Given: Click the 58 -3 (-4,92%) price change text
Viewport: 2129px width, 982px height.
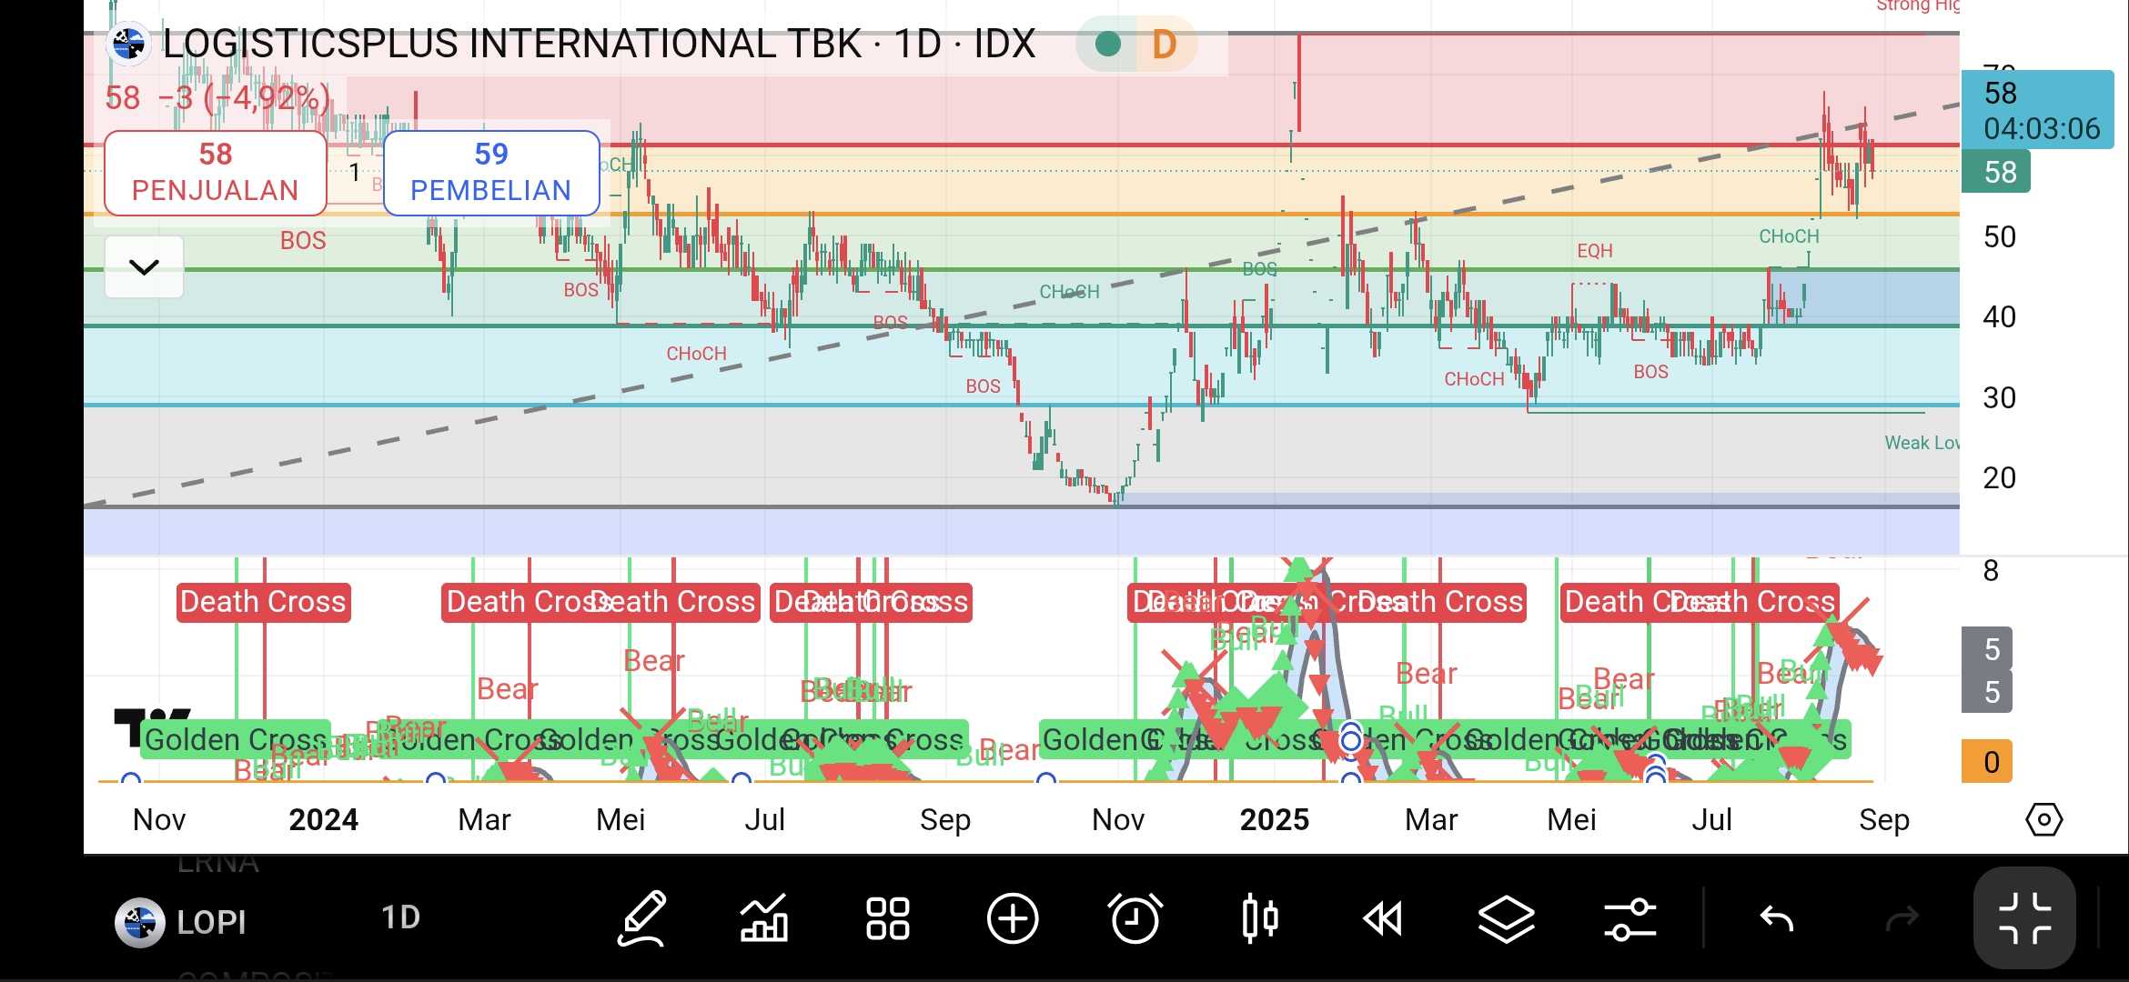Looking at the screenshot, I should click(217, 97).
